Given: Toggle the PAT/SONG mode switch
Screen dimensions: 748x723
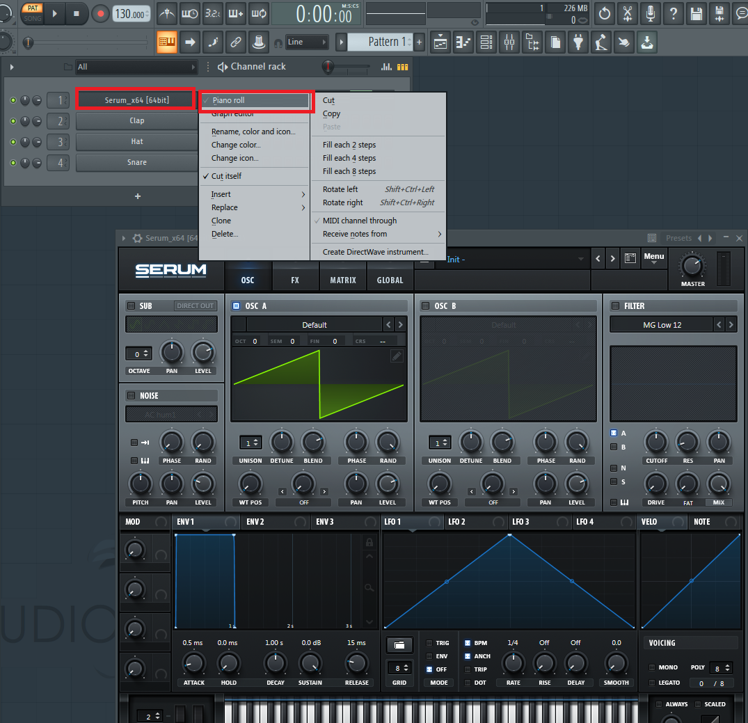Looking at the screenshot, I should coord(33,13).
